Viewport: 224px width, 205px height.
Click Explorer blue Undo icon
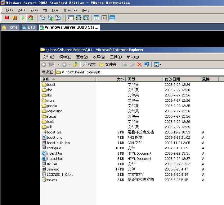pos(147,64)
